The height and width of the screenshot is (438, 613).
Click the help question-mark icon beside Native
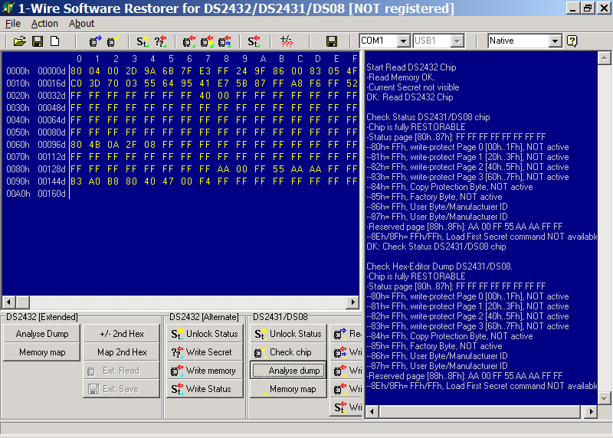click(572, 41)
